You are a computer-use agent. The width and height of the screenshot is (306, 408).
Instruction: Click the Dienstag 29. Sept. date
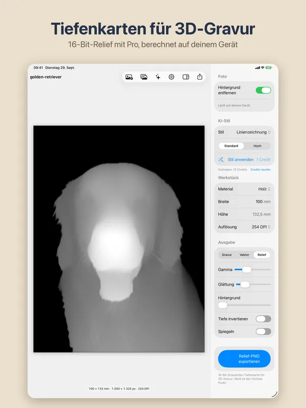click(x=60, y=68)
